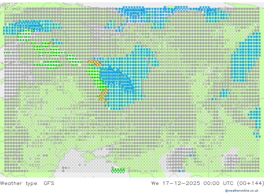Click the green shower triangle symbols near the bottom coast
264x193 pixels.
click(118, 171)
